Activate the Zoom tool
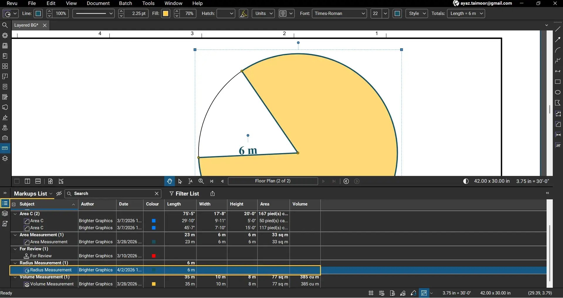Screen dimensions: 563x298 click(x=201, y=181)
